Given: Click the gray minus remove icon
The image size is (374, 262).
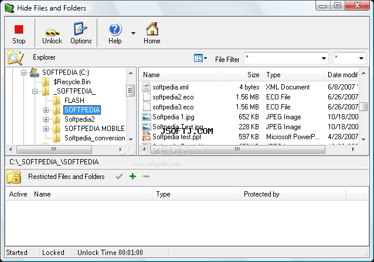Looking at the screenshot, I should point(146,177).
